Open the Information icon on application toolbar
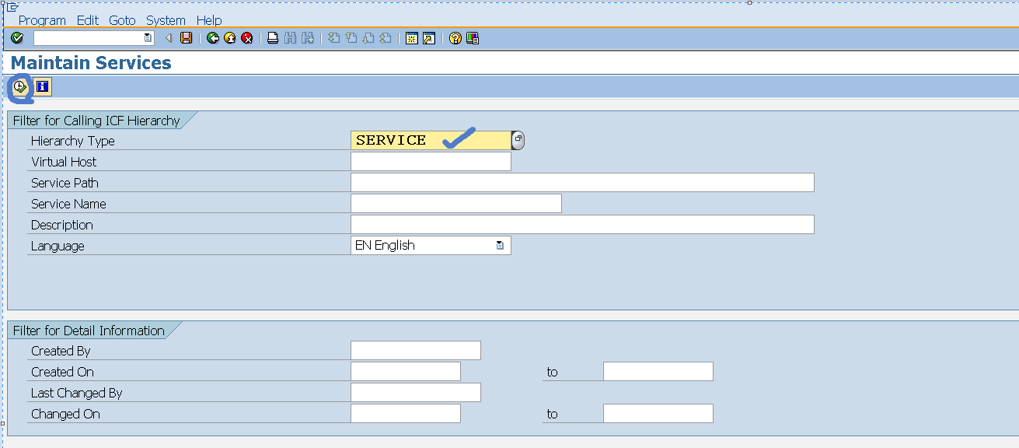The width and height of the screenshot is (1019, 448). point(40,86)
